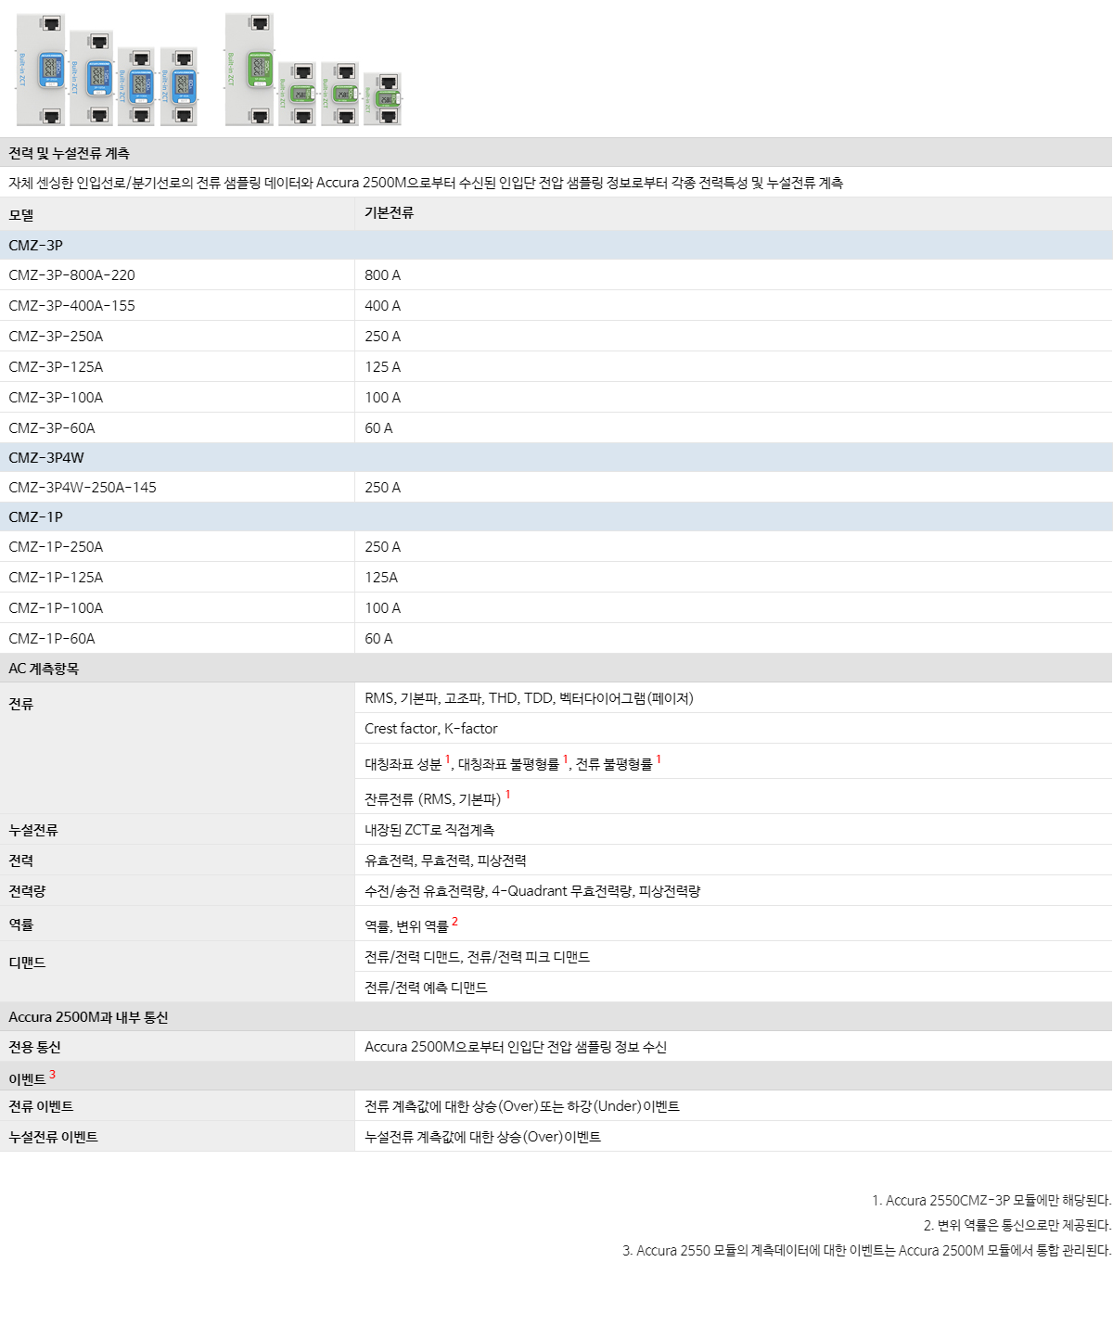Select the '전류 계측값에 대한 상승(Over)또는 하강(Under)이벤트' text
This screenshot has width=1113, height=1326.
(522, 1106)
